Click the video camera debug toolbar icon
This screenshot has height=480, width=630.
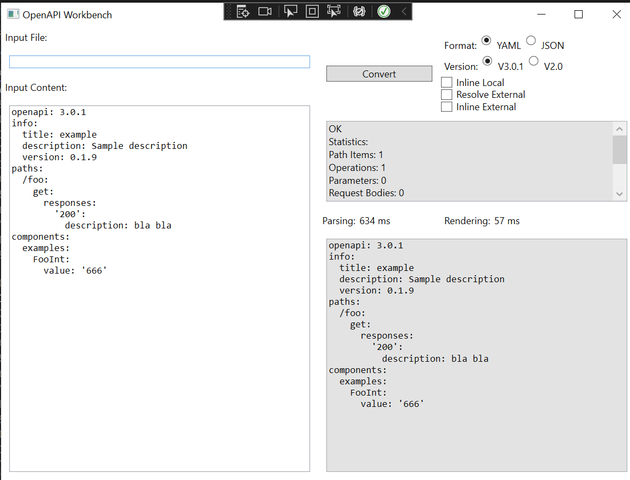click(265, 12)
